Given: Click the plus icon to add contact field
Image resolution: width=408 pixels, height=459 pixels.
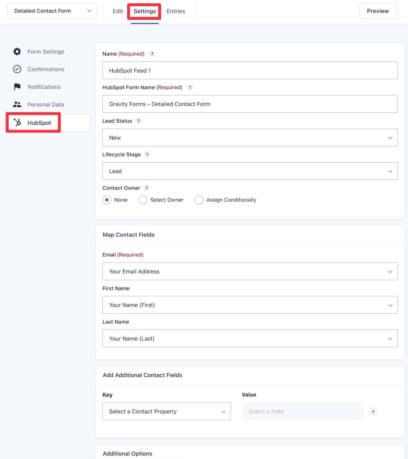Looking at the screenshot, I should (373, 411).
